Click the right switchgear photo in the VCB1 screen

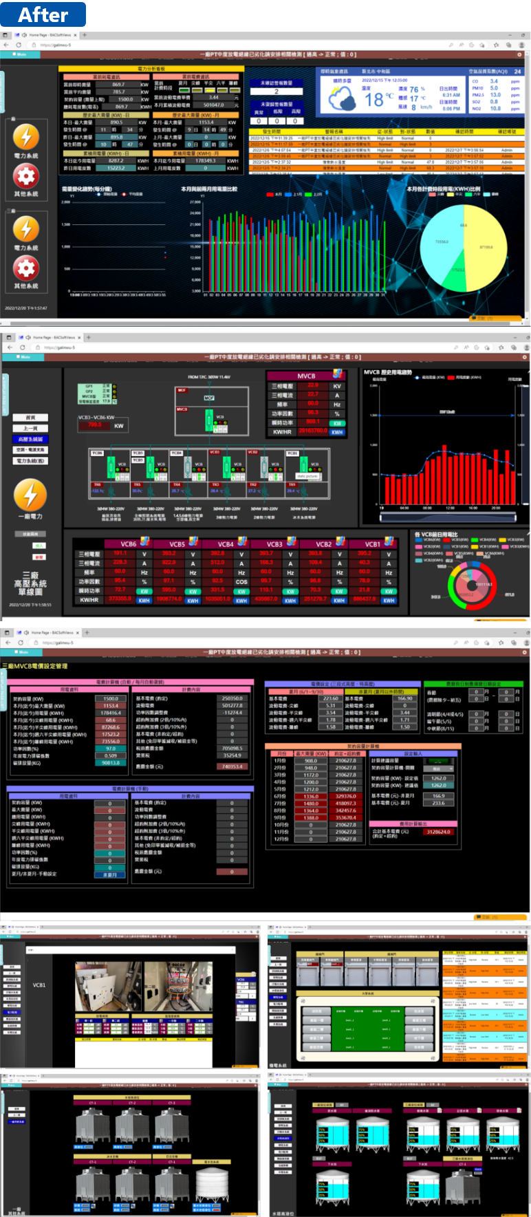pos(177,986)
